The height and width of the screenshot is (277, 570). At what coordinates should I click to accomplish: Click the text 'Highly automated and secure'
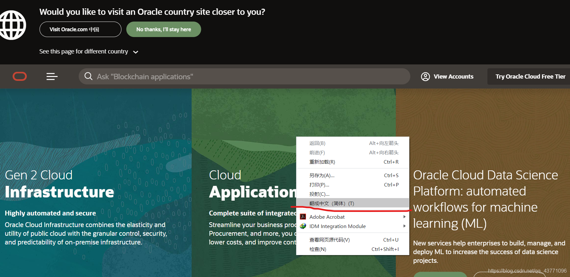coord(50,213)
